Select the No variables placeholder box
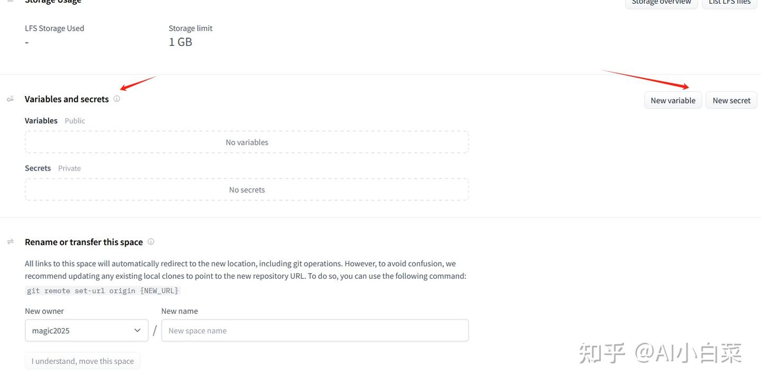Screen dimensions: 761x384 247,142
